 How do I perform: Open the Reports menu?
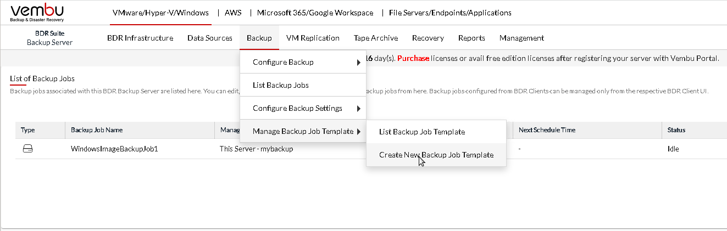(471, 38)
